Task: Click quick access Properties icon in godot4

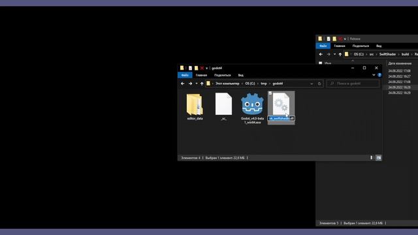Action: coord(190,68)
